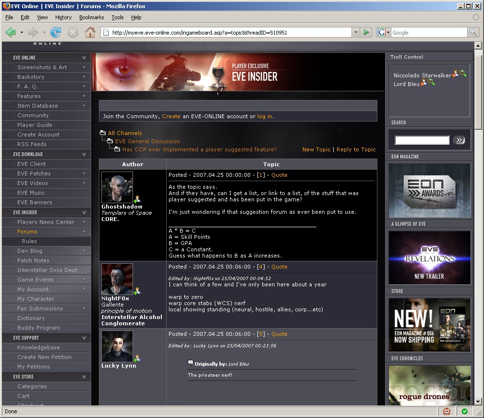Open the rogue drones chronicles image
Viewport: 484px width, 418px height.
430,385
